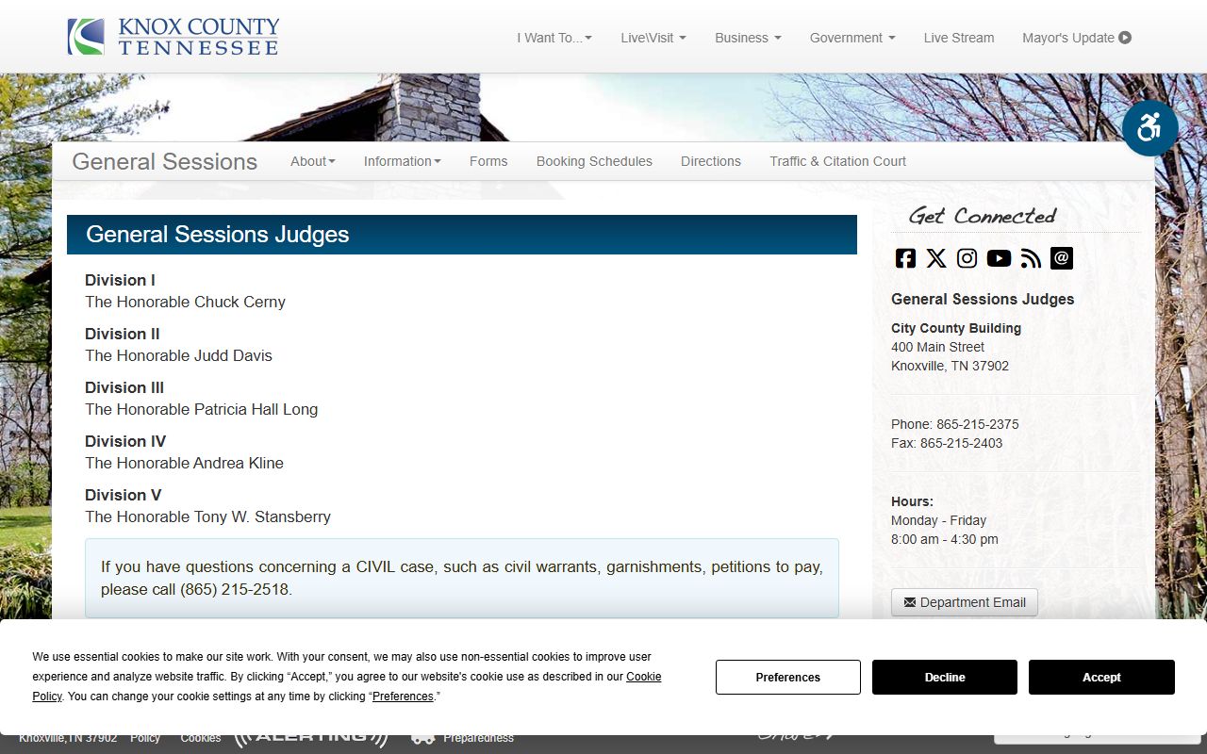The height and width of the screenshot is (754, 1207).
Task: Click the inline "Preferences" text link
Action: point(403,697)
